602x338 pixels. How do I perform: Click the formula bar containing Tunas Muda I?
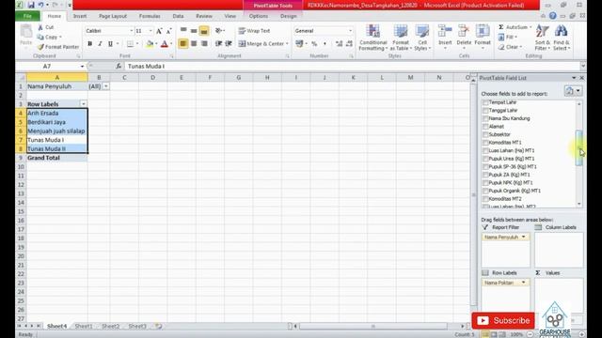(x=352, y=67)
